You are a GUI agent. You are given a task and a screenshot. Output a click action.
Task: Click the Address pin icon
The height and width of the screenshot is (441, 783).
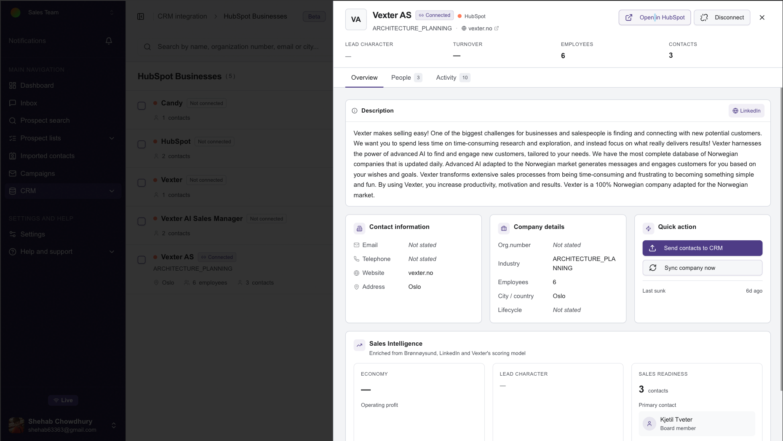coord(357,287)
